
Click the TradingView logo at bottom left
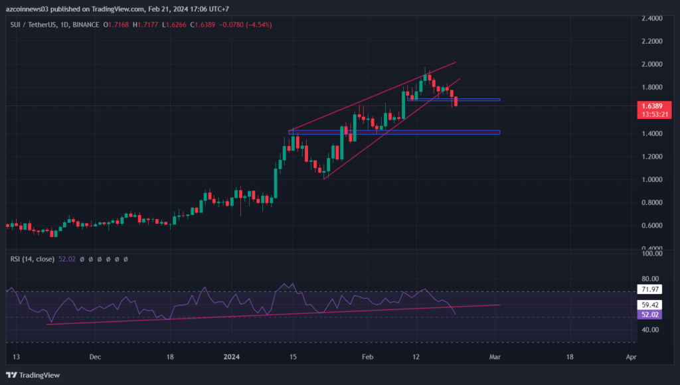33,375
